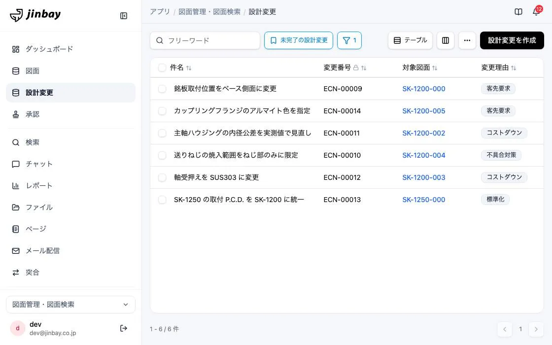
Task: Open the more options ellipsis button
Action: click(x=467, y=40)
